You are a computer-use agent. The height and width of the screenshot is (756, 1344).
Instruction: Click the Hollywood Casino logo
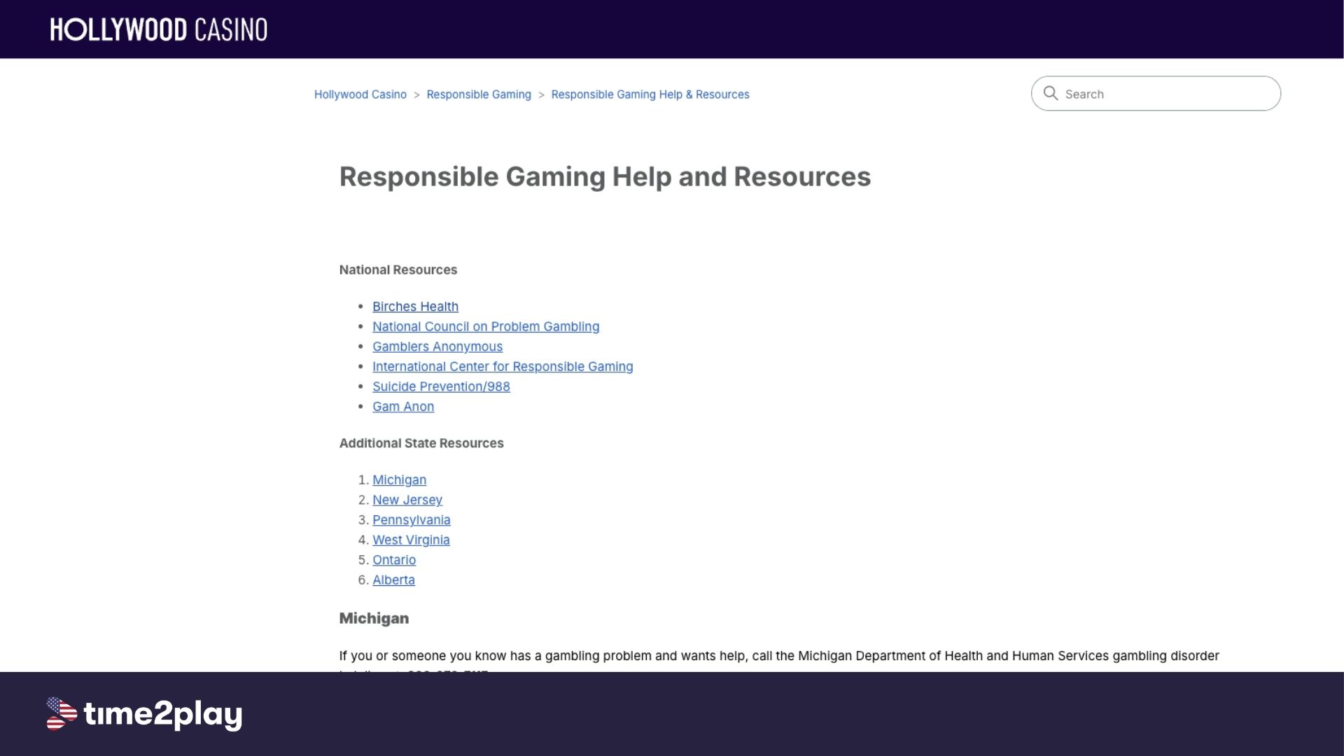pos(158,29)
